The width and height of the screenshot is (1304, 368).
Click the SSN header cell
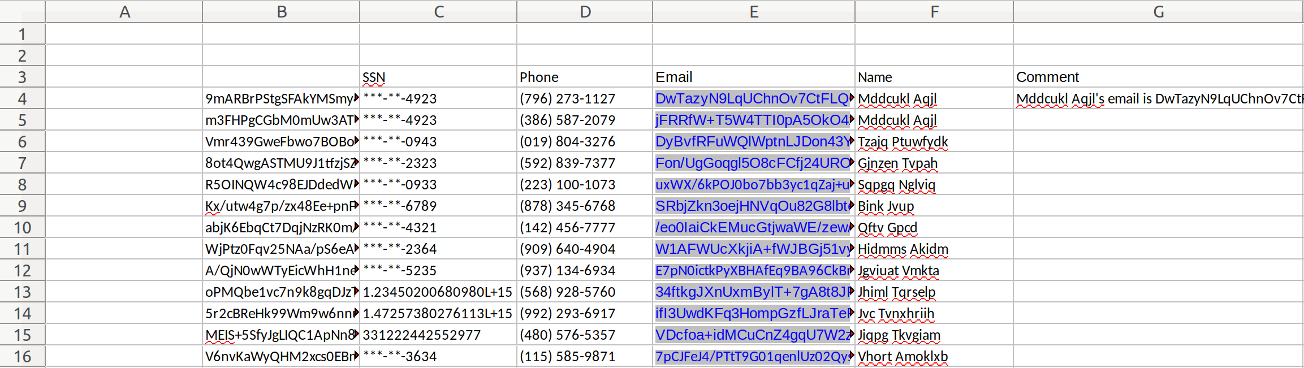pos(438,77)
